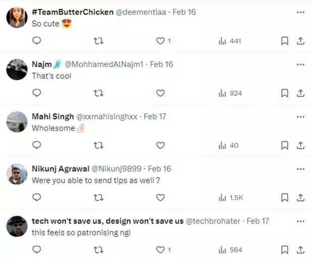Open the Feb 17 timestamp on Mahi Singh's tweet
This screenshot has width=311, height=258.
click(155, 116)
